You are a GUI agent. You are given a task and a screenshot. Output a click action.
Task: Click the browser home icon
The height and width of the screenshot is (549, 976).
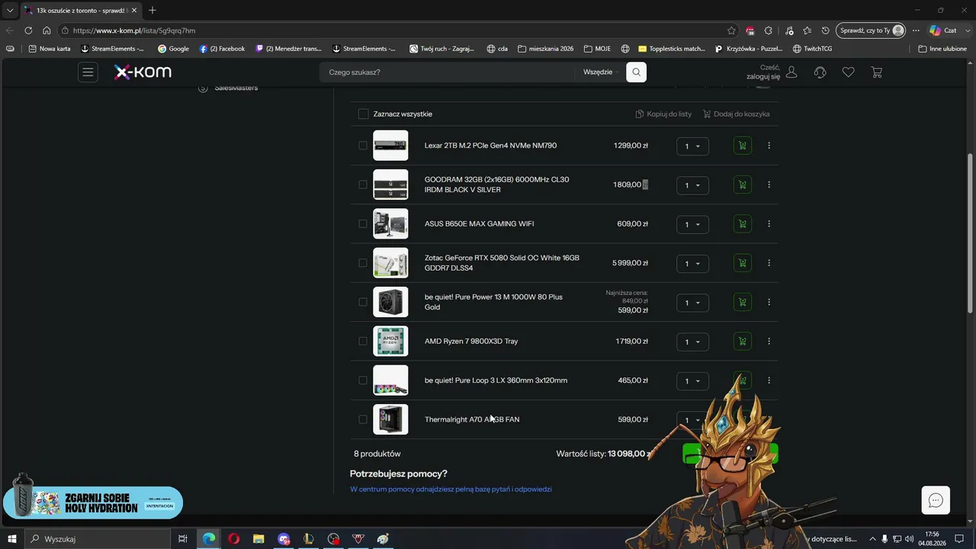(47, 30)
